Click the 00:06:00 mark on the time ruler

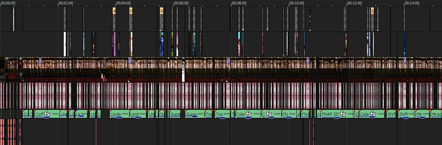(181, 3)
